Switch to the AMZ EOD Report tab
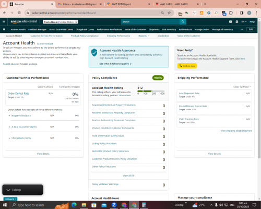Image resolution: width=261 pixels, height=209 pixels. pos(128,4)
